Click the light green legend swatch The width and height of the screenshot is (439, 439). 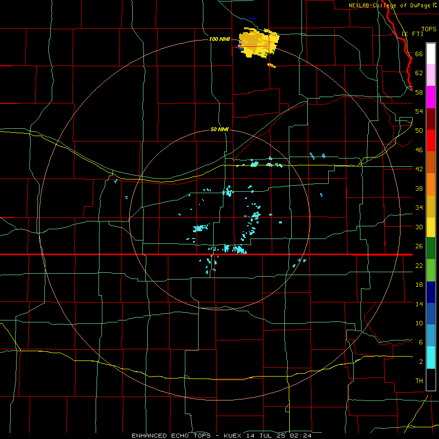pyautogui.click(x=431, y=270)
